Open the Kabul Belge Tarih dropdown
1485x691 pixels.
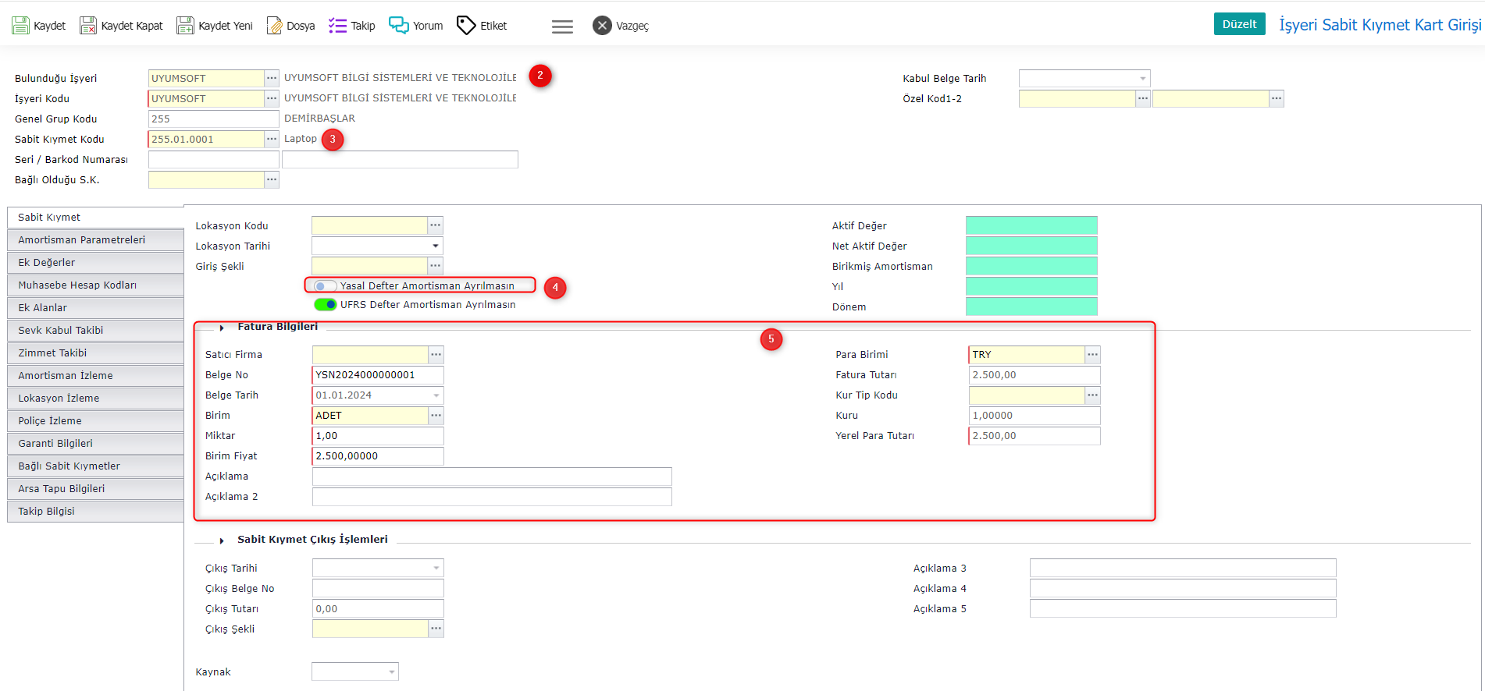point(1142,79)
